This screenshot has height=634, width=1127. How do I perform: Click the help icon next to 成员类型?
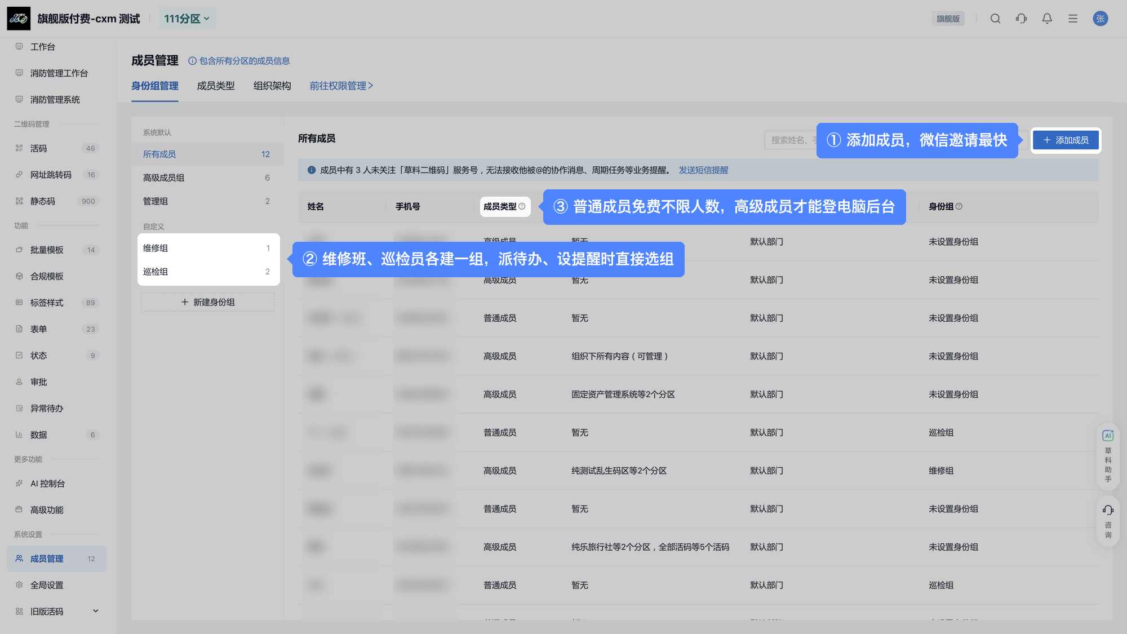click(522, 206)
